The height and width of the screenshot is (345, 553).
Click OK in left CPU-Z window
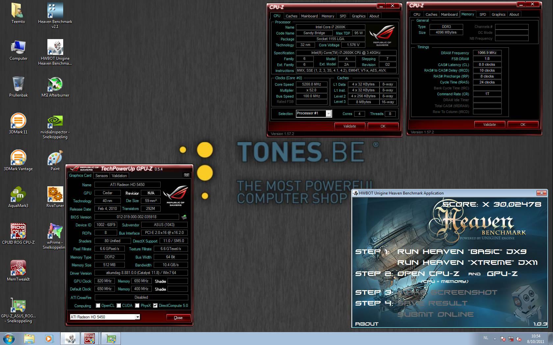click(383, 126)
